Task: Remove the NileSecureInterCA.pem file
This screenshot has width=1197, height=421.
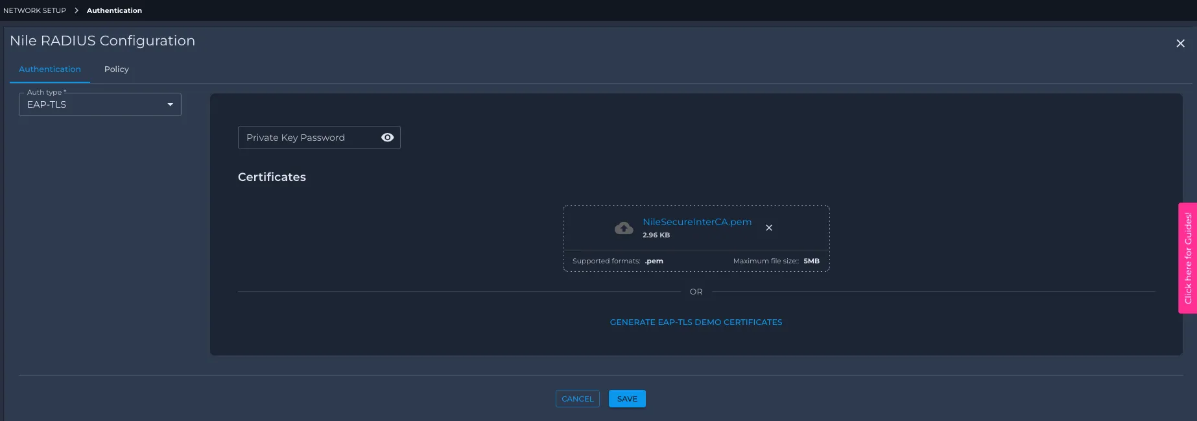Action: (x=769, y=228)
